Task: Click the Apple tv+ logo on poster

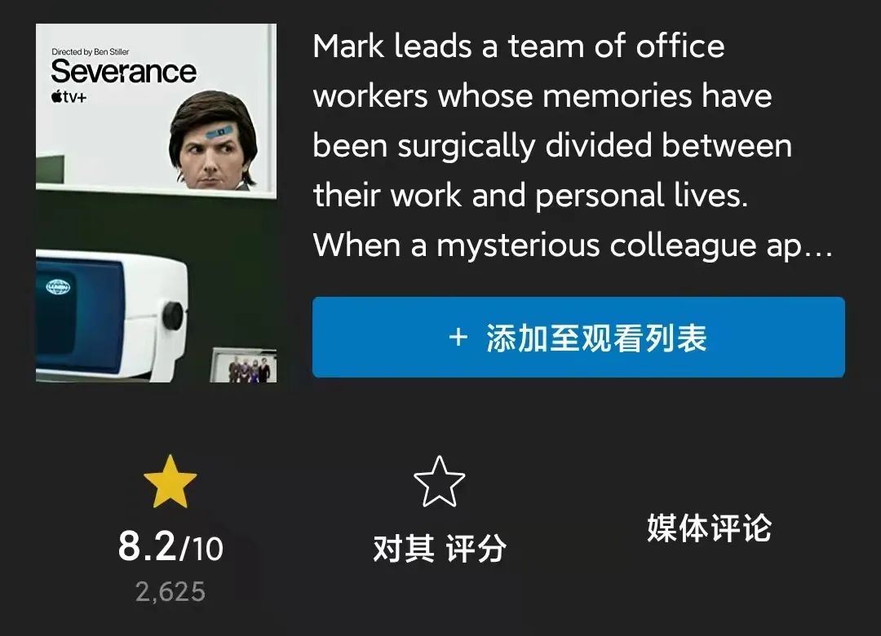Action: pyautogui.click(x=69, y=97)
